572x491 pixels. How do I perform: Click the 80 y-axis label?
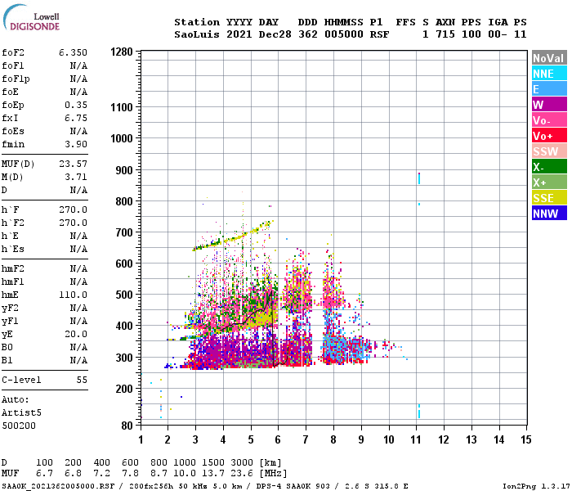tap(127, 426)
